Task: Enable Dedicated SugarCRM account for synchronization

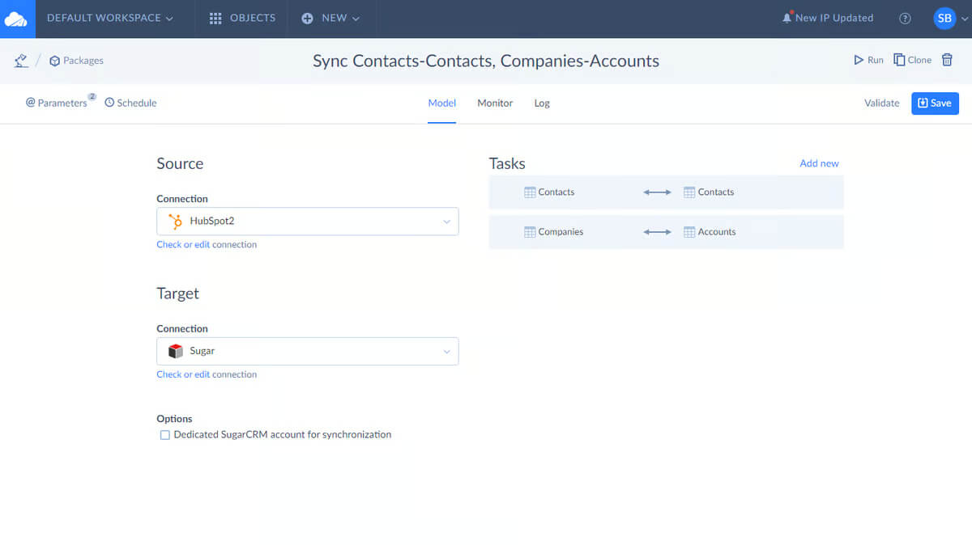Action: click(165, 435)
